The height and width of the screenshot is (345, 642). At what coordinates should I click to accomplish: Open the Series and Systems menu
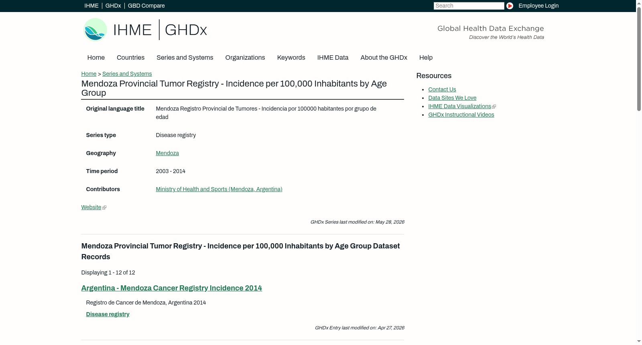(185, 58)
